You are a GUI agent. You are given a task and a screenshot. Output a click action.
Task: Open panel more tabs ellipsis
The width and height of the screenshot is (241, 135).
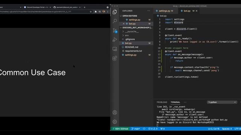point(185,102)
